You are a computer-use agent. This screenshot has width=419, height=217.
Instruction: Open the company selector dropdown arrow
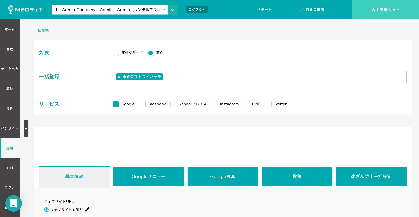point(173,10)
